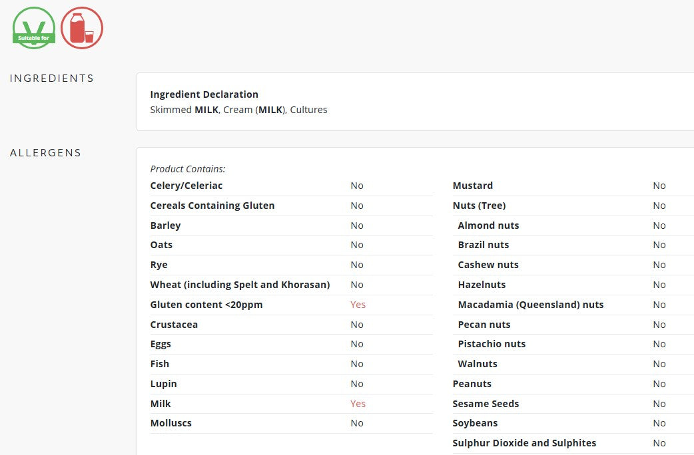Select the Ingredient Declaration heading
694x455 pixels.
[x=204, y=94]
